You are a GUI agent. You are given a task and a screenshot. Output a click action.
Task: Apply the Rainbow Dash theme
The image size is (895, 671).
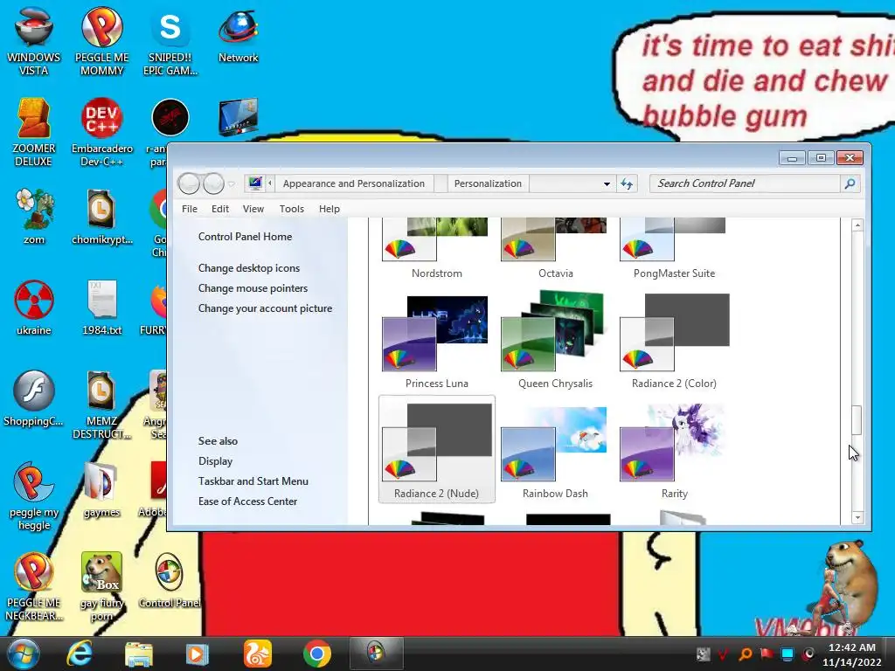coord(555,451)
